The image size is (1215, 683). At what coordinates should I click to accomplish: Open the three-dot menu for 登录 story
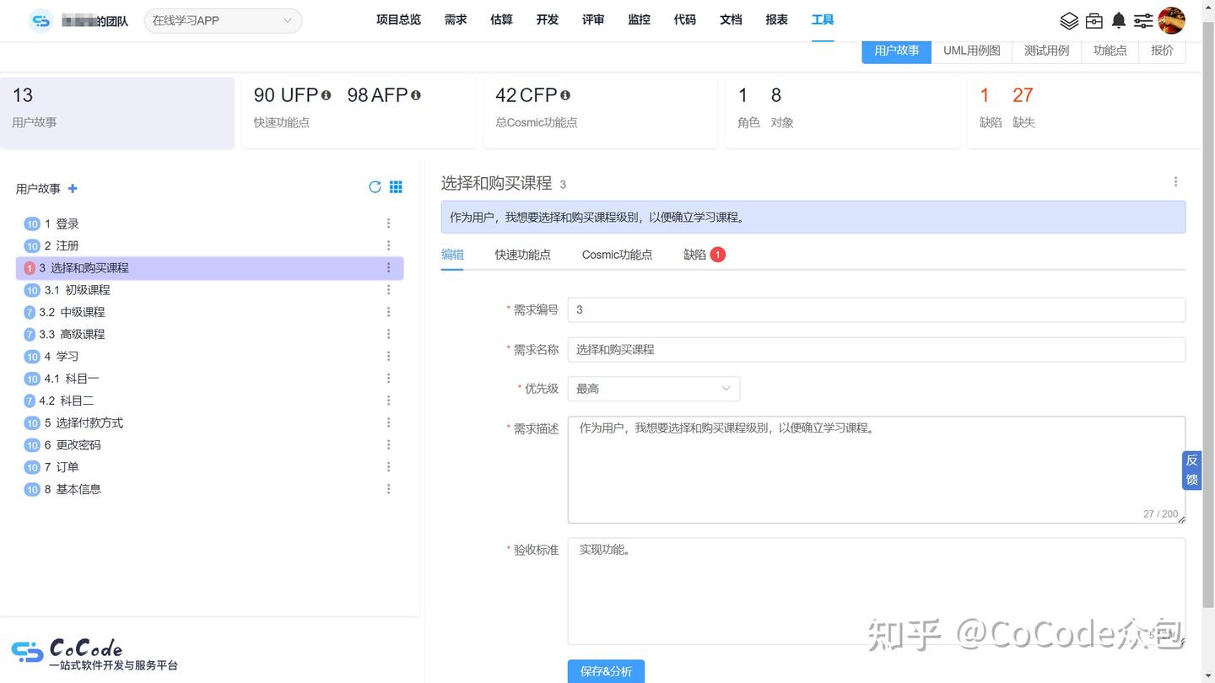[388, 223]
